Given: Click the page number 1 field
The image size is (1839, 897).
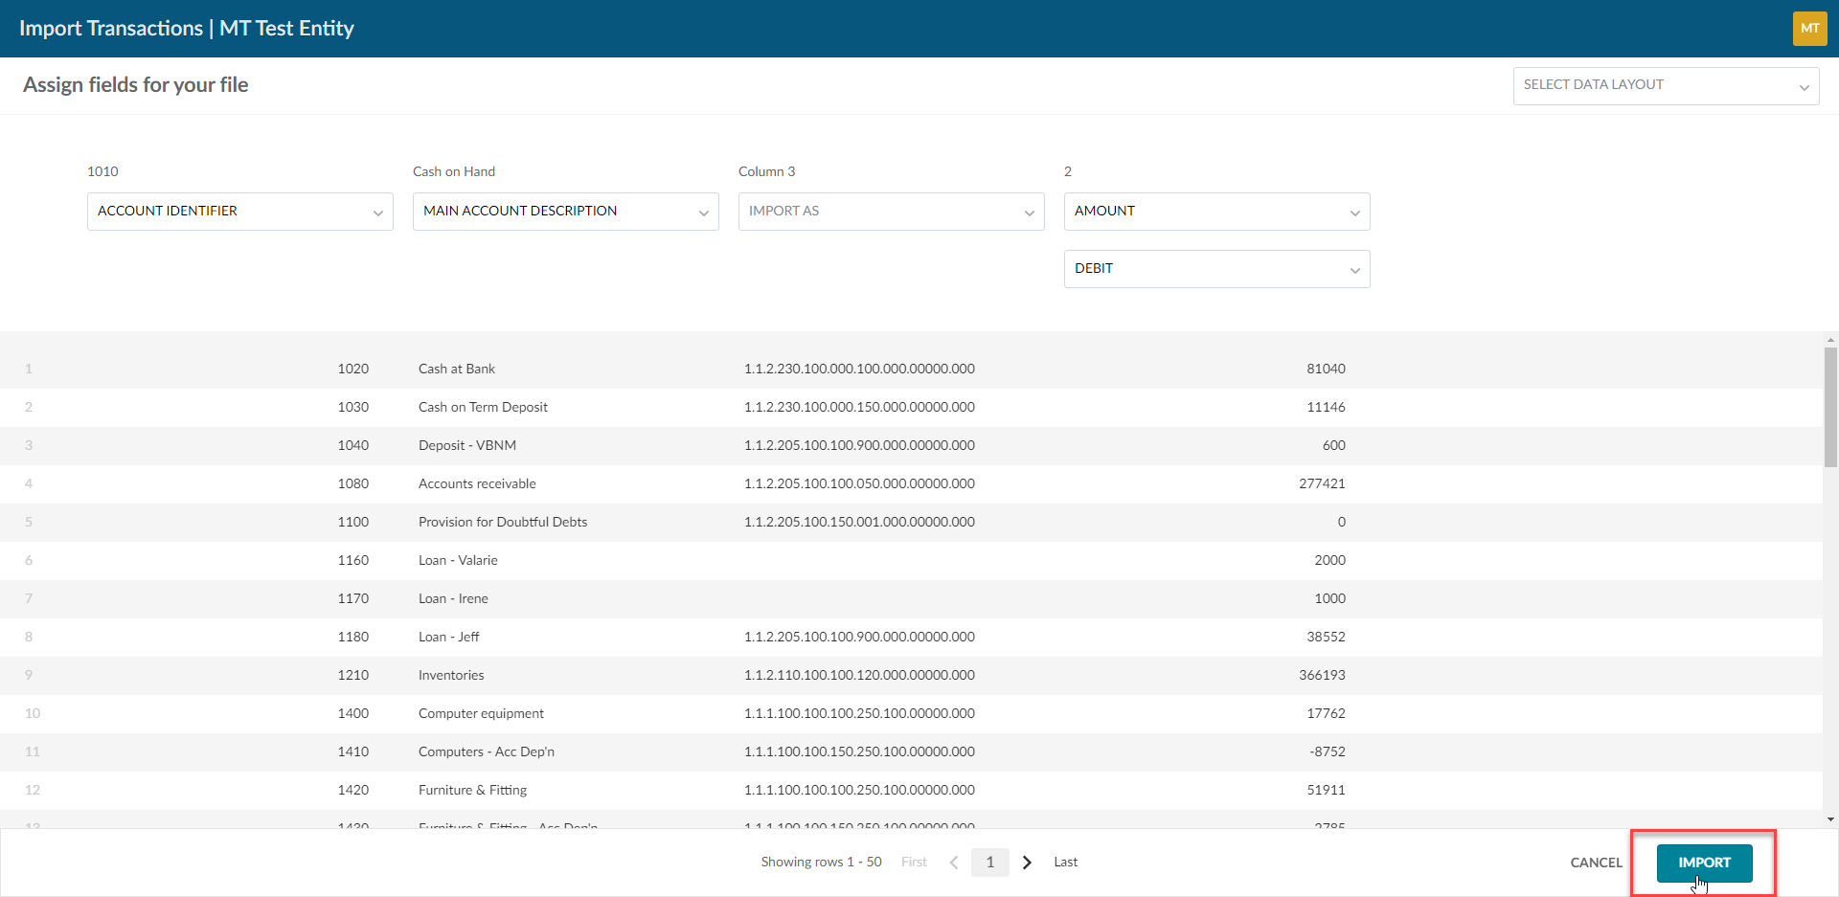Looking at the screenshot, I should pyautogui.click(x=989, y=863).
